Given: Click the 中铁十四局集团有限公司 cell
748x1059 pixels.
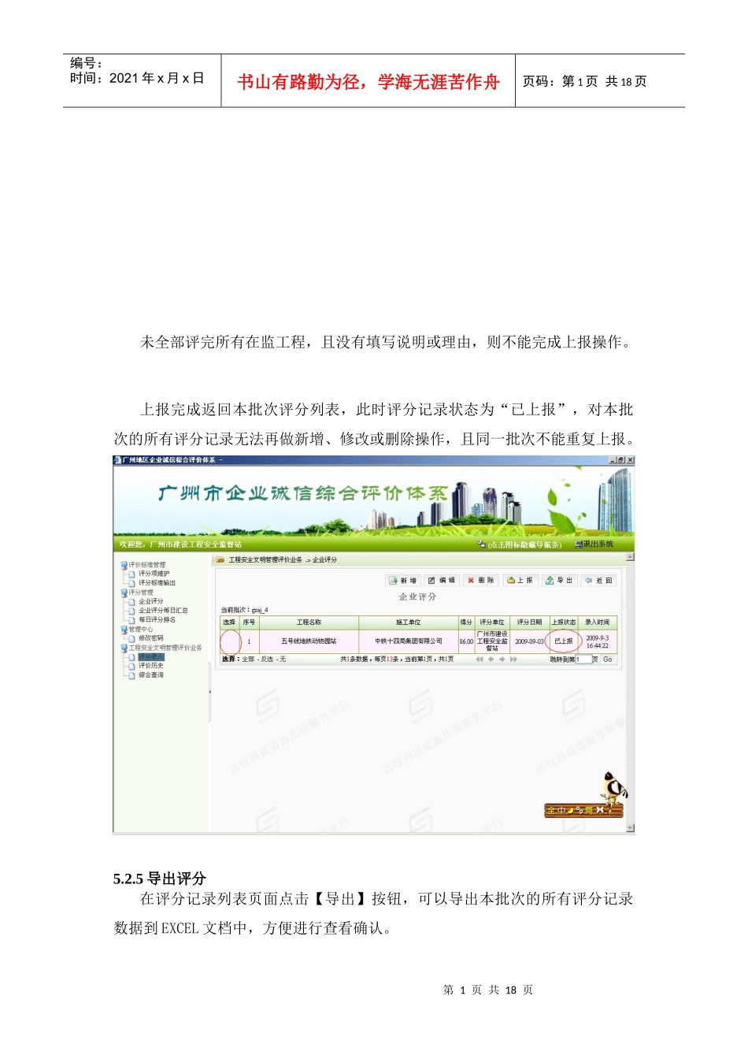Looking at the screenshot, I should pos(408,641).
